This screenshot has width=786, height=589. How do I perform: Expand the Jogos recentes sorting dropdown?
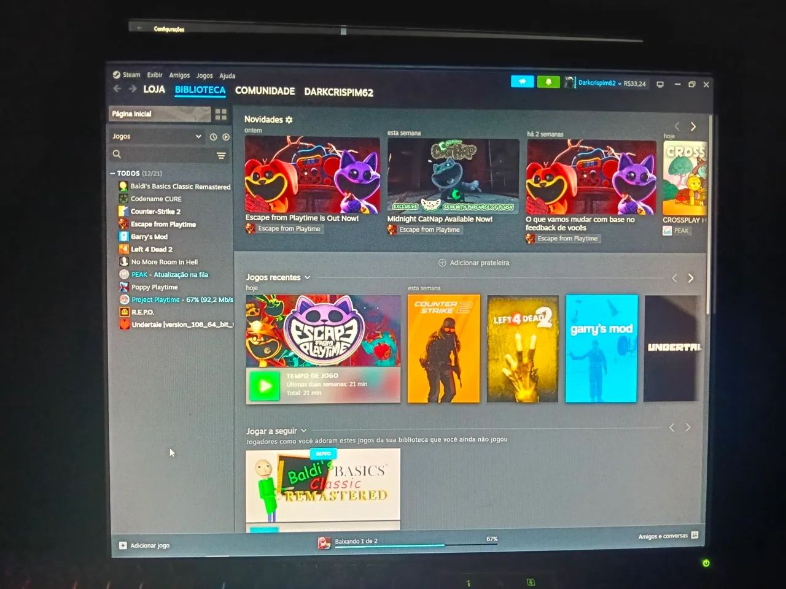(308, 277)
